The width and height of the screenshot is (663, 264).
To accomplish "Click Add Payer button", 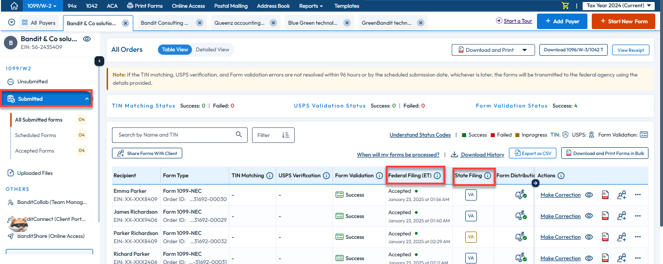I will click(562, 21).
